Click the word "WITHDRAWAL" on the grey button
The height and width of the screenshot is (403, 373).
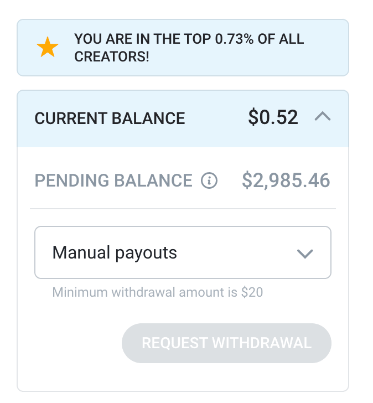point(262,343)
